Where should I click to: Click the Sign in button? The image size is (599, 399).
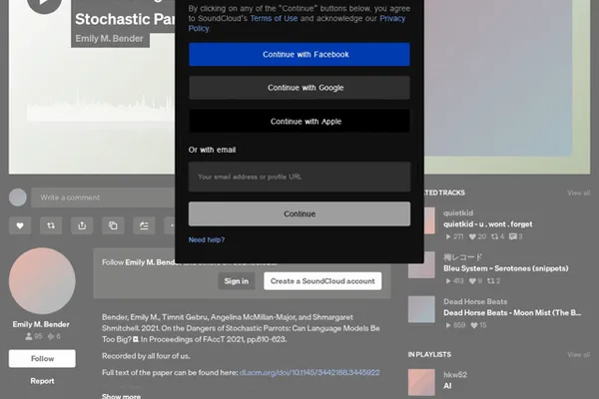236,281
